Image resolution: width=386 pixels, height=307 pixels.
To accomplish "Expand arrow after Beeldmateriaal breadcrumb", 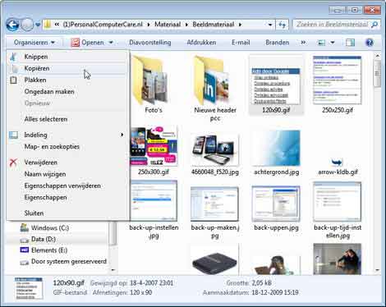I will click(240, 25).
